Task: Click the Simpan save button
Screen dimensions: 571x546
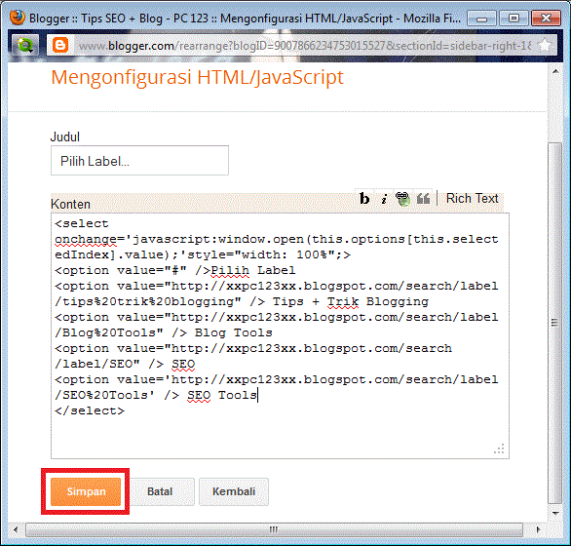Action: (x=86, y=491)
